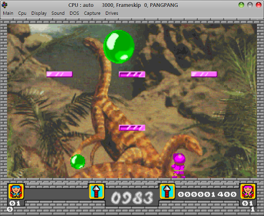Click the red close window button
The height and width of the screenshot is (216, 264).
click(x=258, y=5)
